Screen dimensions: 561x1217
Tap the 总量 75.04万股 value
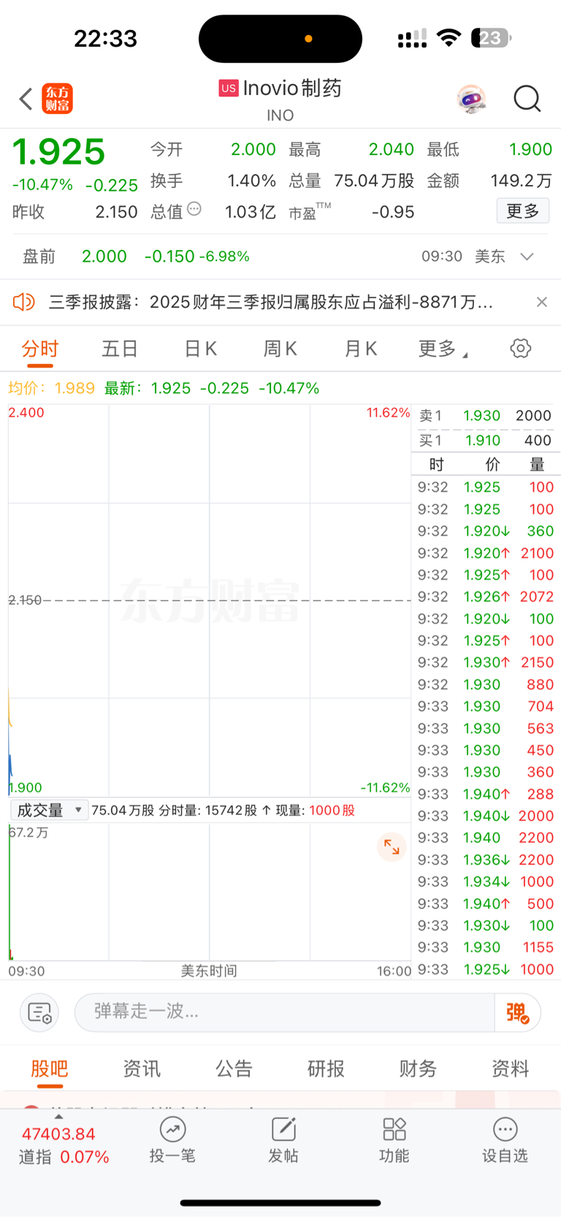coord(374,181)
